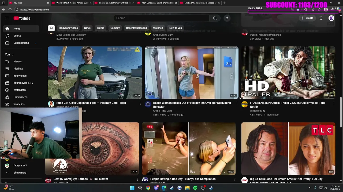Click the browser back arrow
Screen dimensions: 343x192
(x=3, y=10)
